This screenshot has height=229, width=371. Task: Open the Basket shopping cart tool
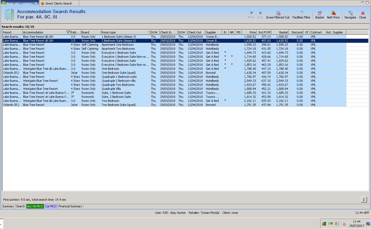tap(319, 15)
